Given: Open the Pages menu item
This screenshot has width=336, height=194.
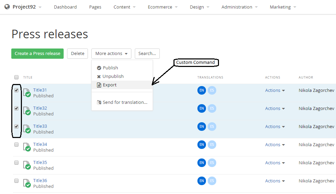Looking at the screenshot, I should click(x=95, y=7).
